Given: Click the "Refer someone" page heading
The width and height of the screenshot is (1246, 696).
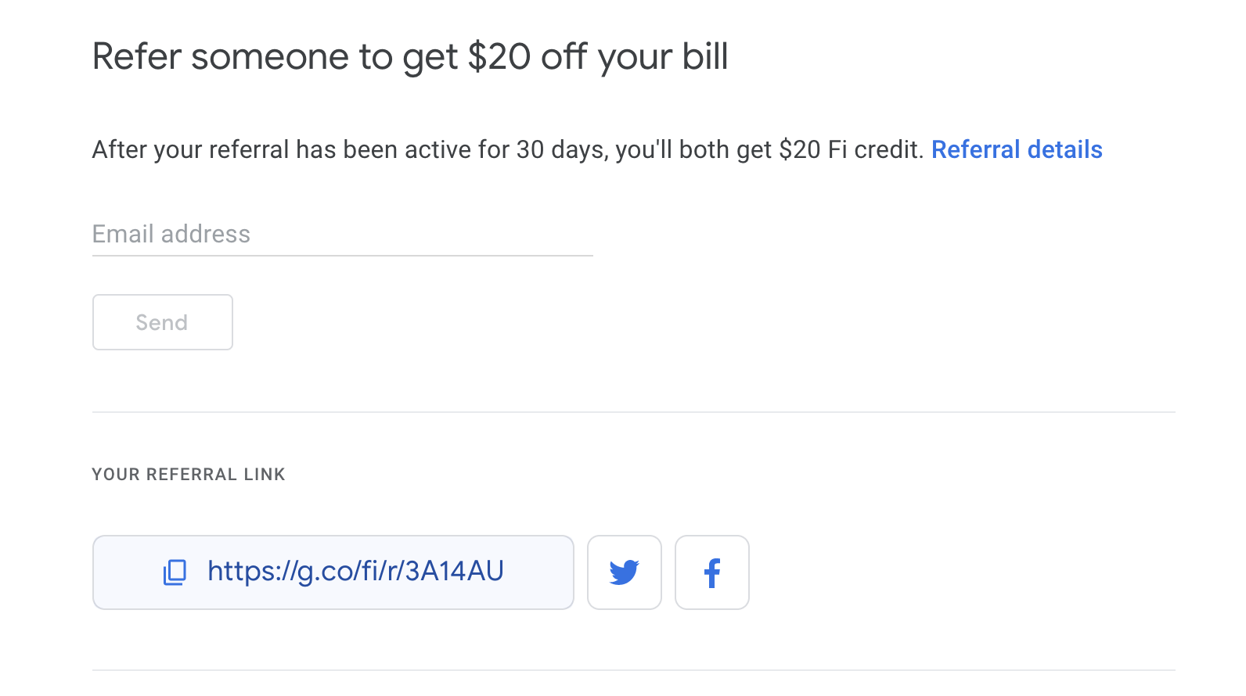Looking at the screenshot, I should [x=409, y=57].
